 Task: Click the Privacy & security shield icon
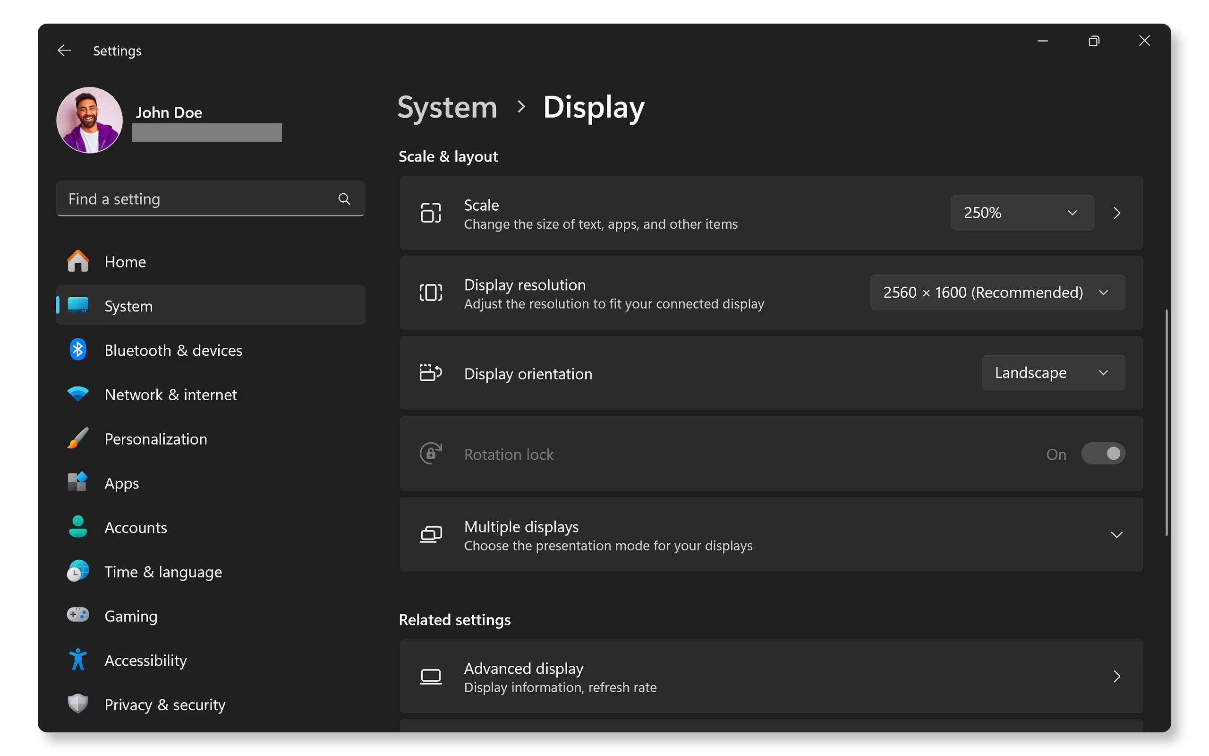(78, 704)
